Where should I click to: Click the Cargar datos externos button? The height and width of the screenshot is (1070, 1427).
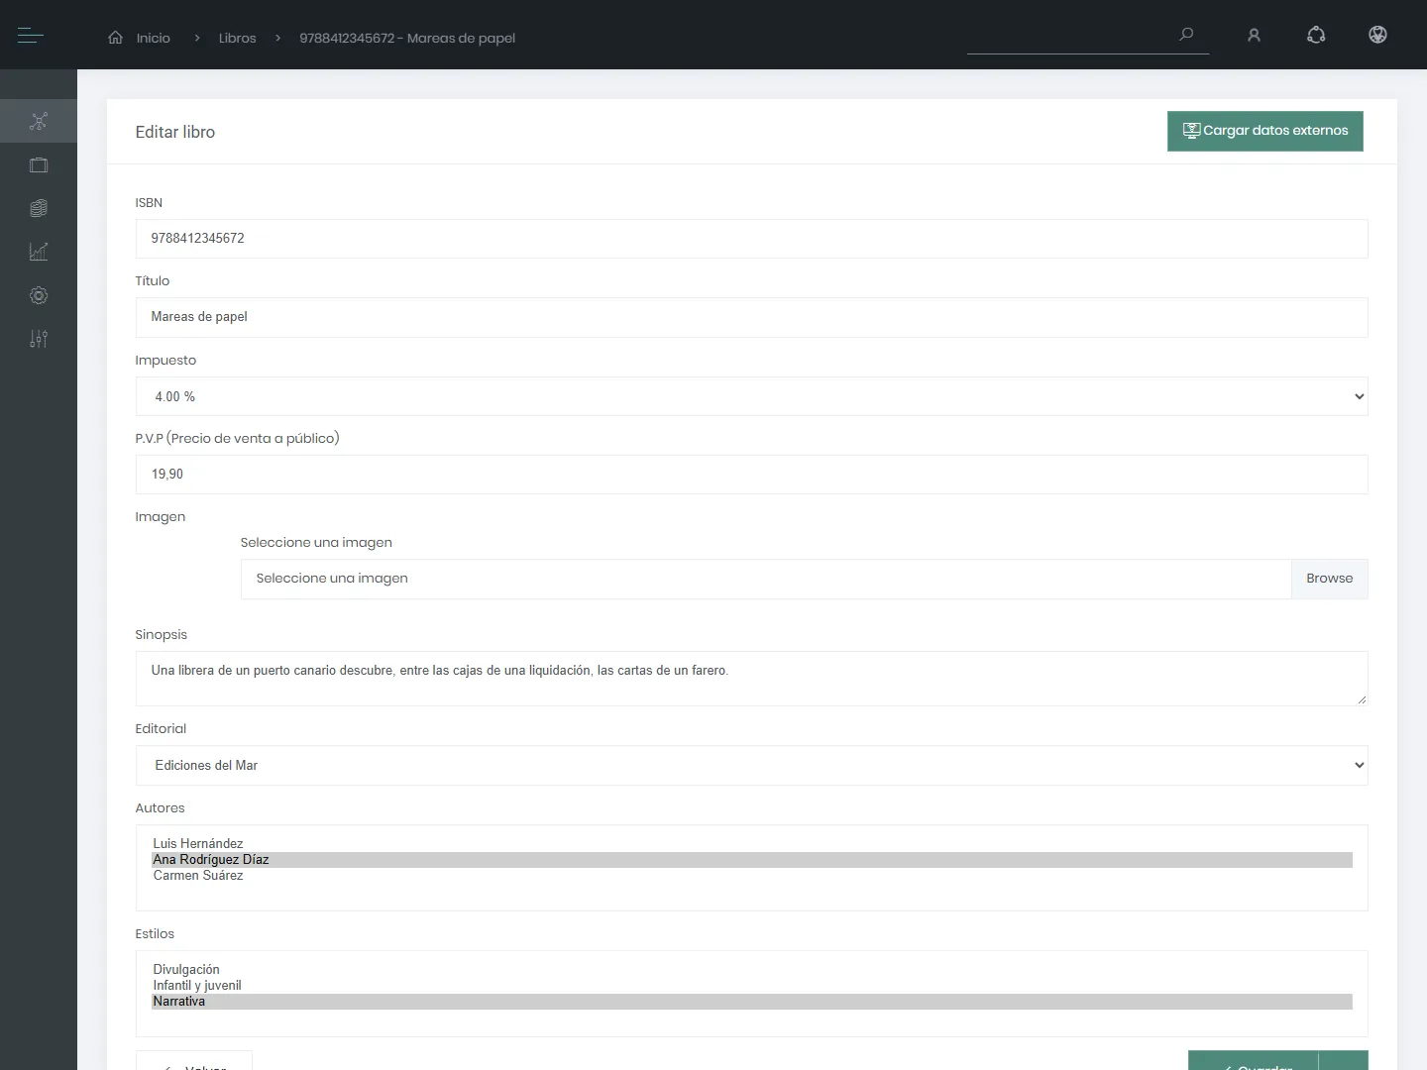tap(1265, 131)
